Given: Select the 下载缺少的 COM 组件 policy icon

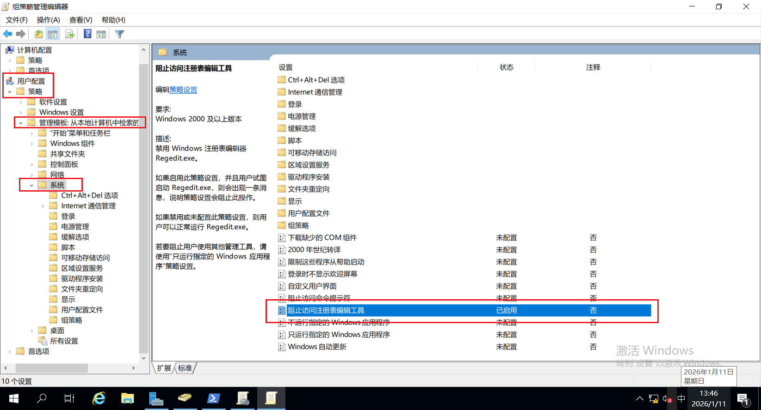Looking at the screenshot, I should 282,238.
